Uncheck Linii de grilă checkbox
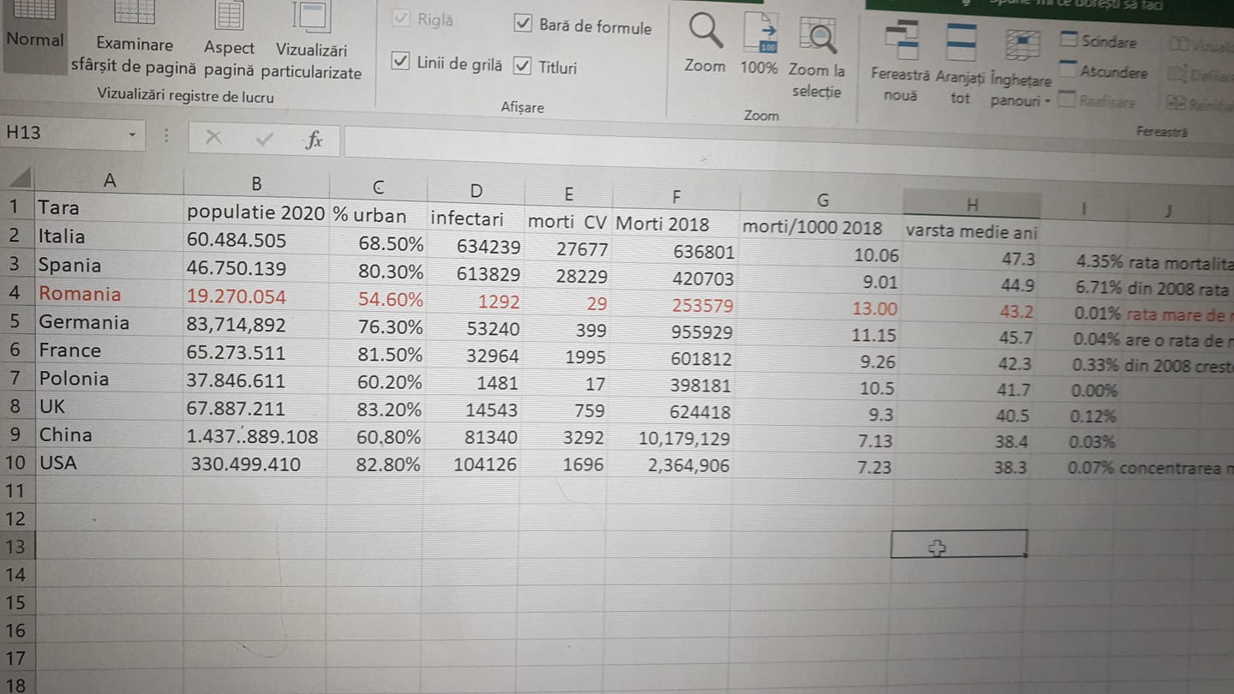The height and width of the screenshot is (694, 1234). pyautogui.click(x=400, y=62)
